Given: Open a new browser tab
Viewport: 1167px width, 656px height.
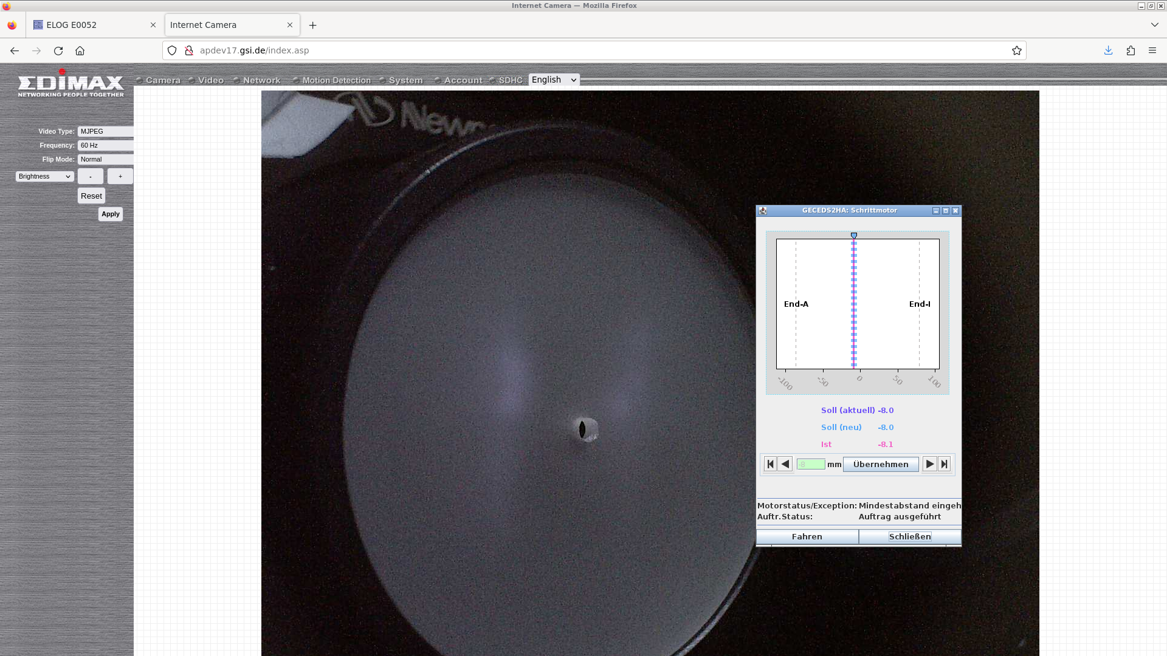Looking at the screenshot, I should 312,25.
